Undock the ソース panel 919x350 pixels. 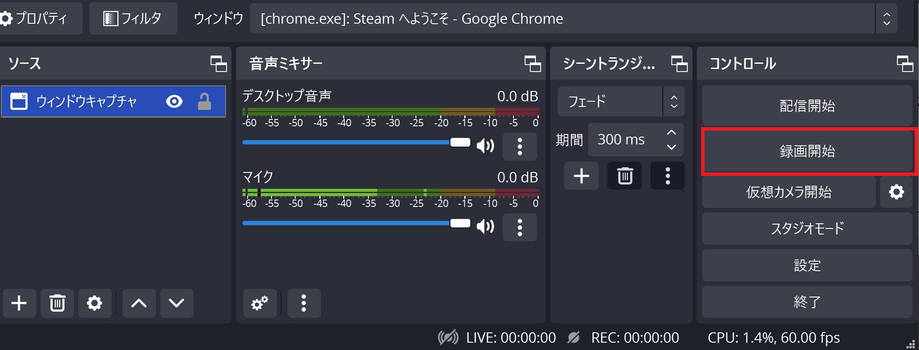tap(218, 64)
